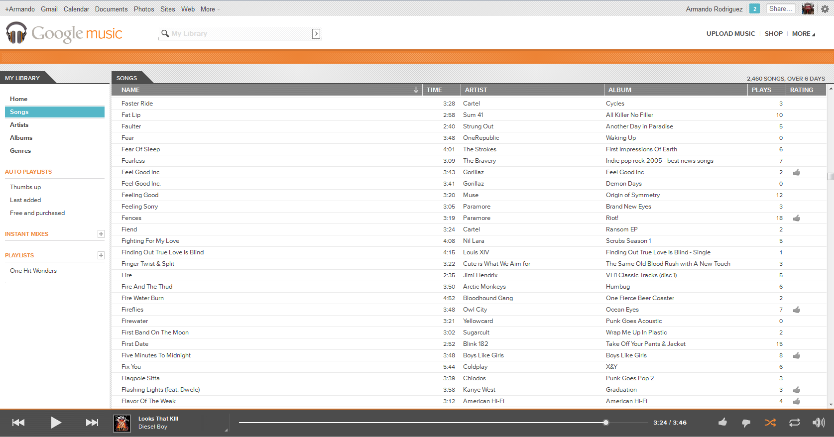Toggle repeat mode in player bar

(x=795, y=423)
